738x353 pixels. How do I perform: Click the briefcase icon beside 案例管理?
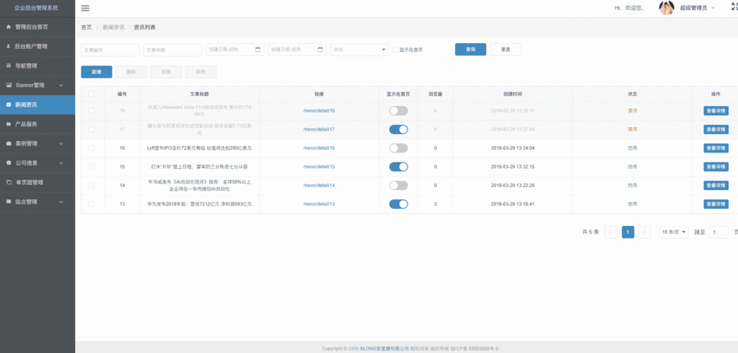8,143
